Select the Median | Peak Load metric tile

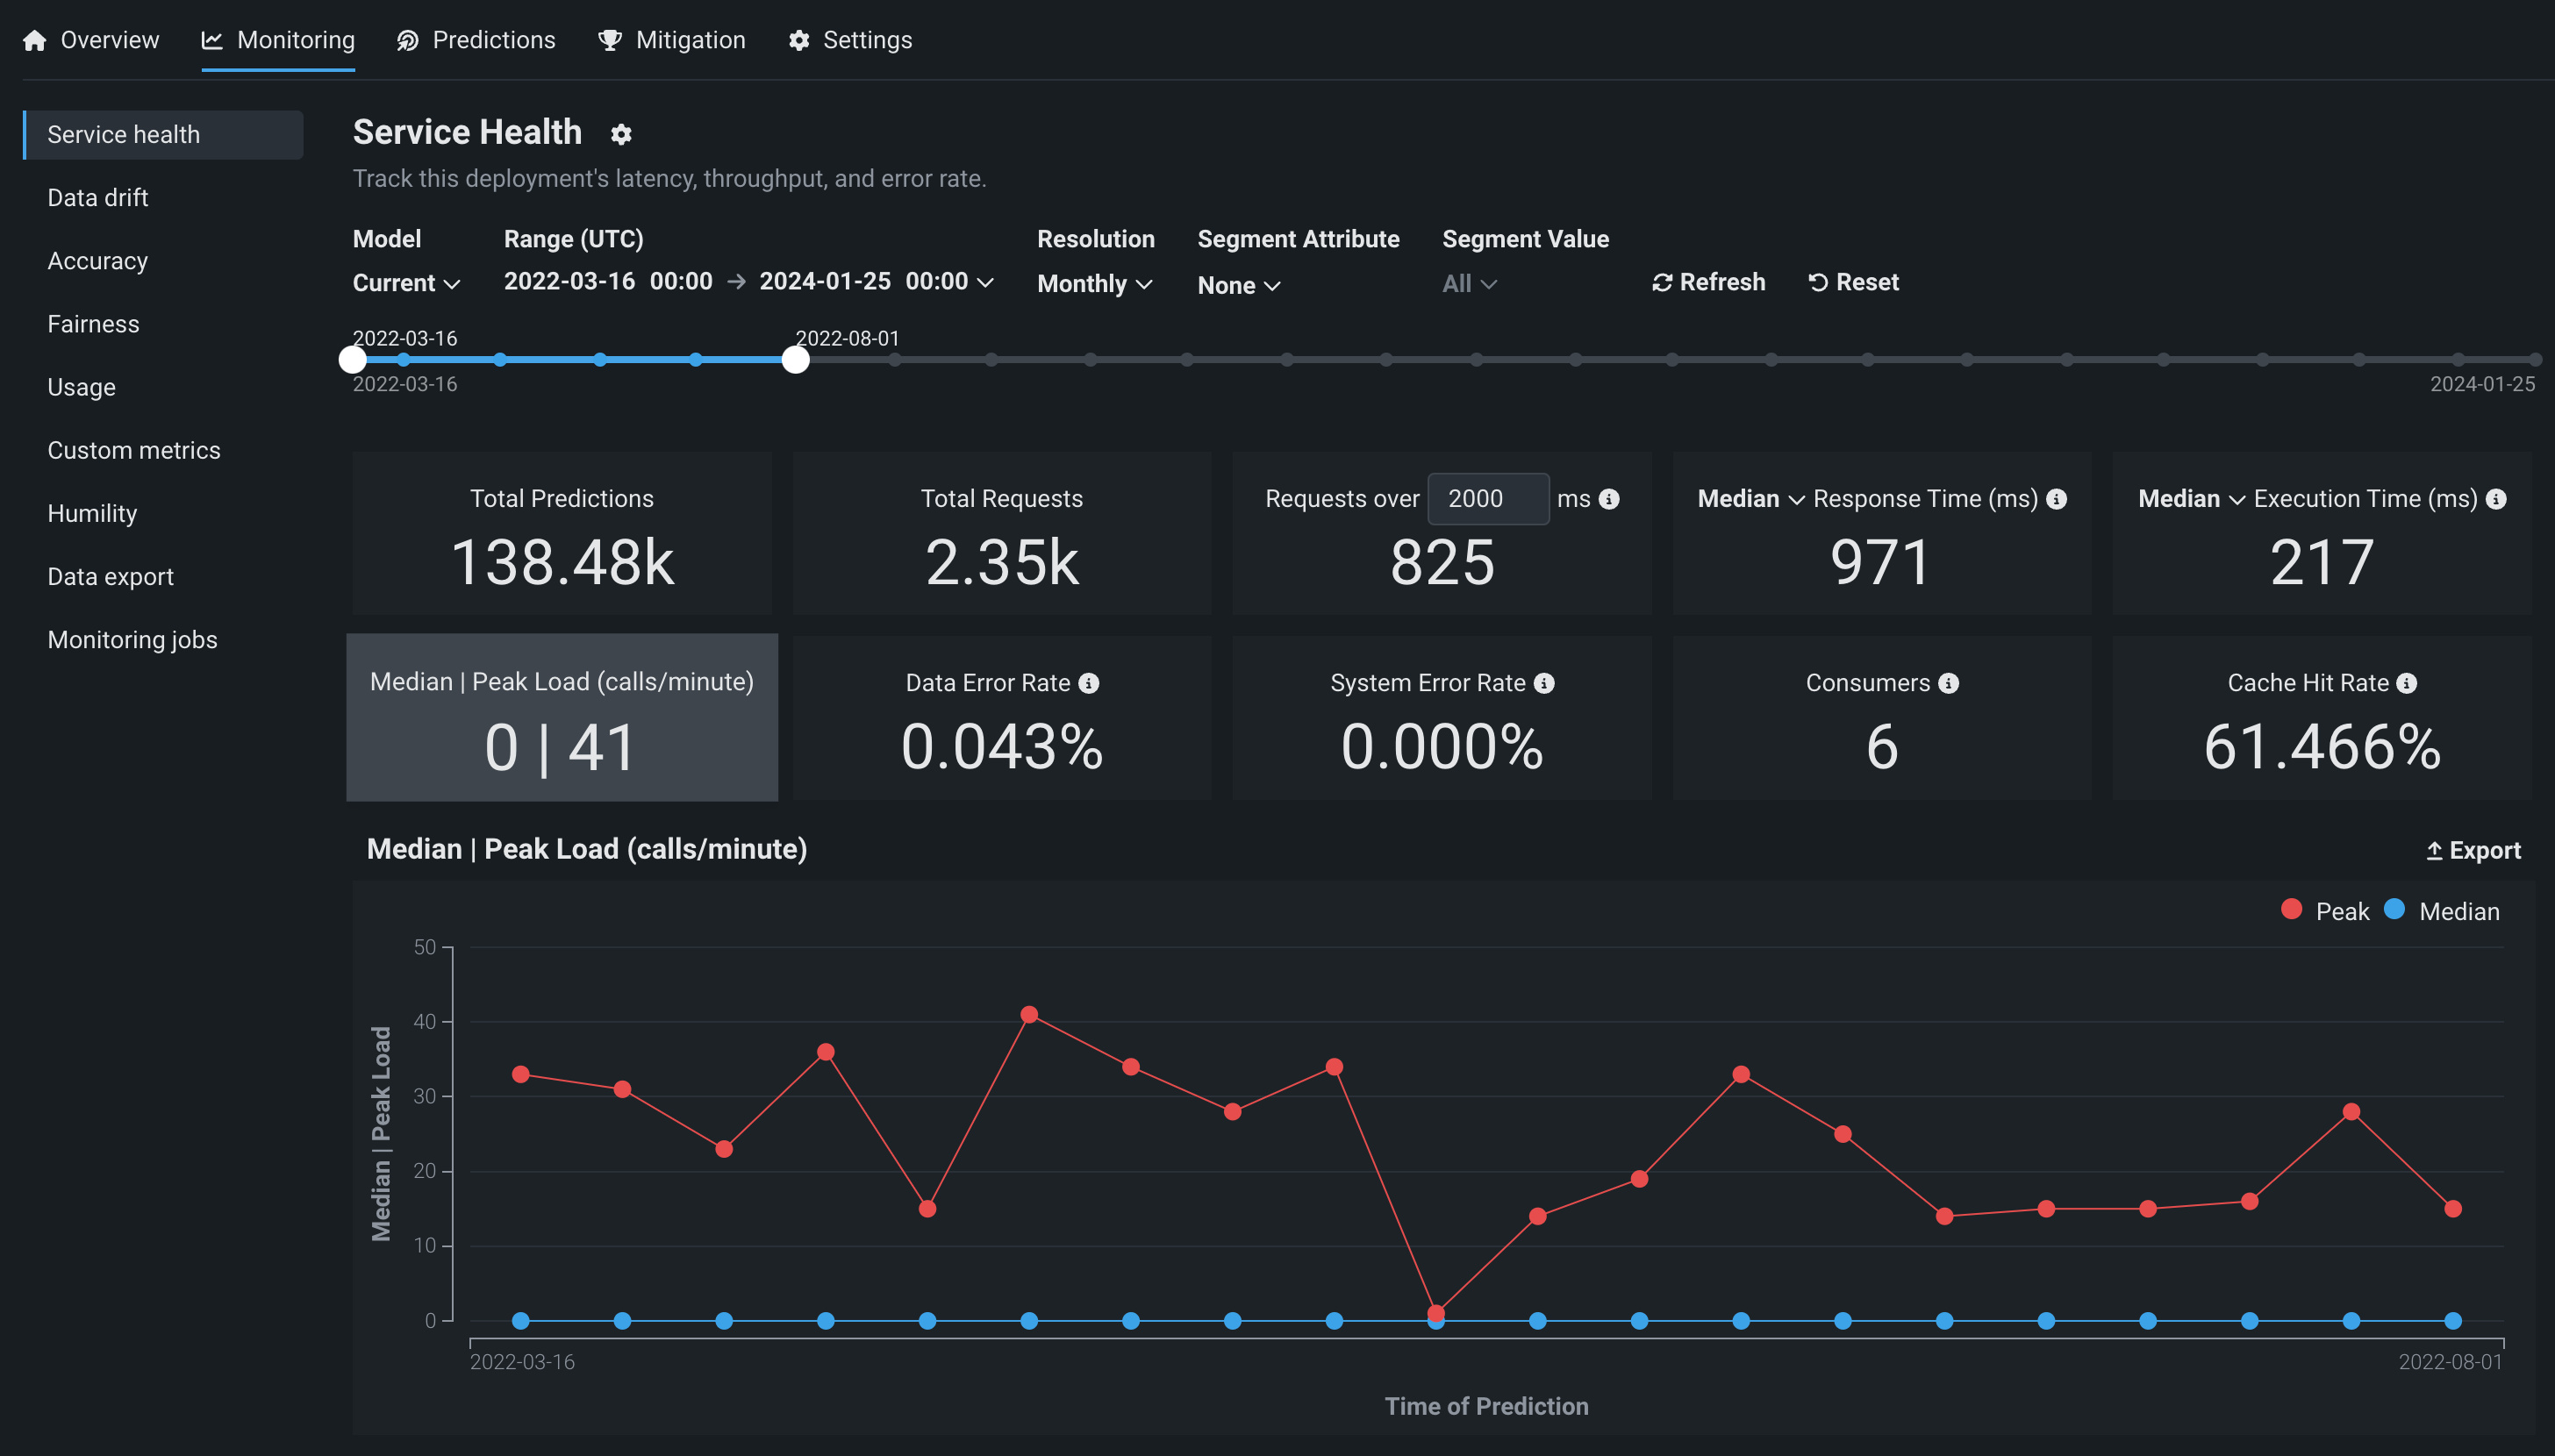(x=562, y=717)
